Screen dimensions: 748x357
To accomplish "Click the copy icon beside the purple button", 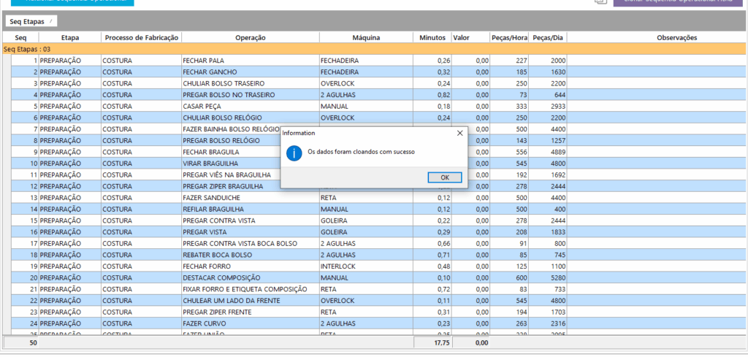I will pyautogui.click(x=601, y=2).
